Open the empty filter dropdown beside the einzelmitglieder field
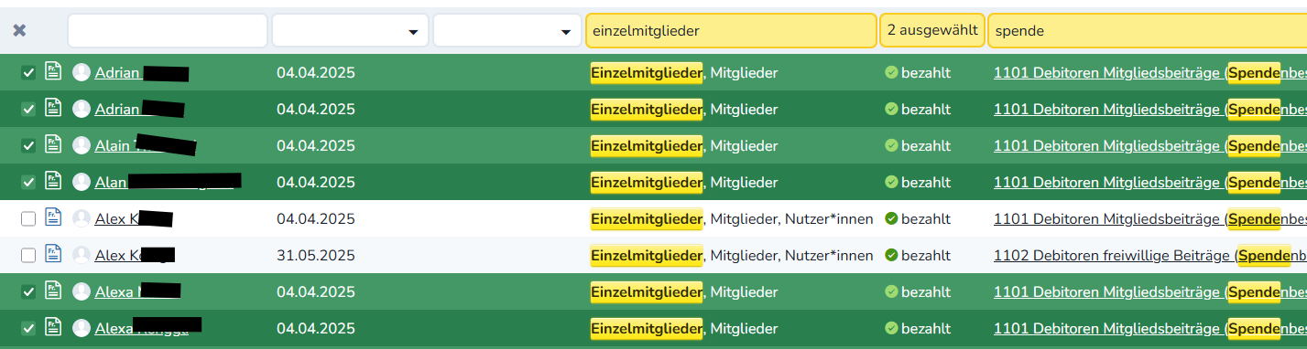This screenshot has width=1307, height=349. [506, 30]
